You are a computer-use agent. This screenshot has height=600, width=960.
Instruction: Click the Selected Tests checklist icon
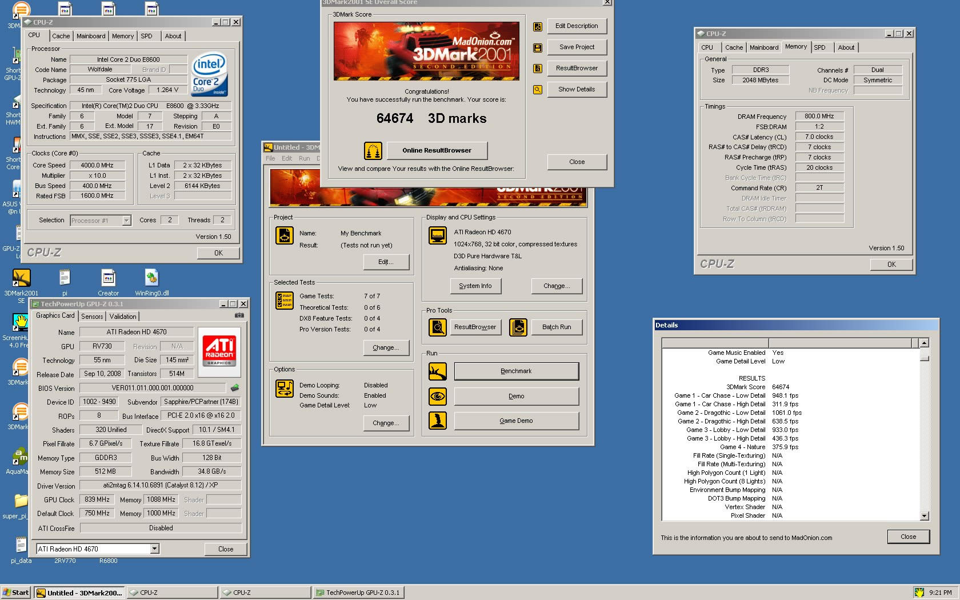(x=285, y=300)
